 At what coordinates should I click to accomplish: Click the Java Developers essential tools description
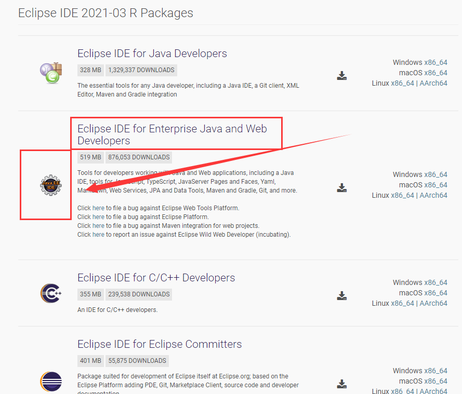point(188,90)
